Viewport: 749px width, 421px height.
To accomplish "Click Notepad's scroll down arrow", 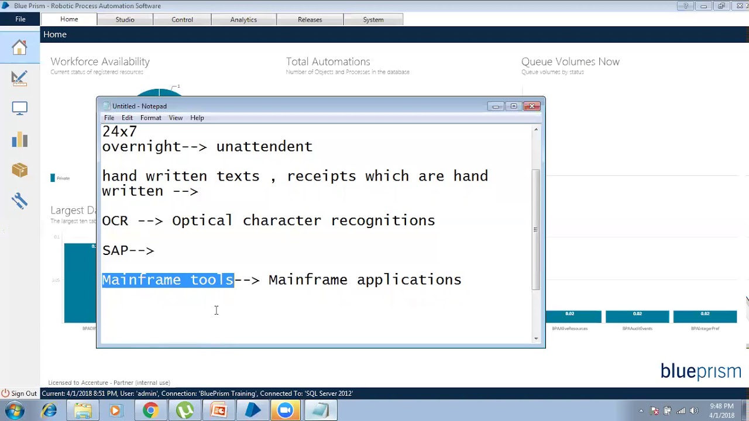I will pyautogui.click(x=535, y=339).
